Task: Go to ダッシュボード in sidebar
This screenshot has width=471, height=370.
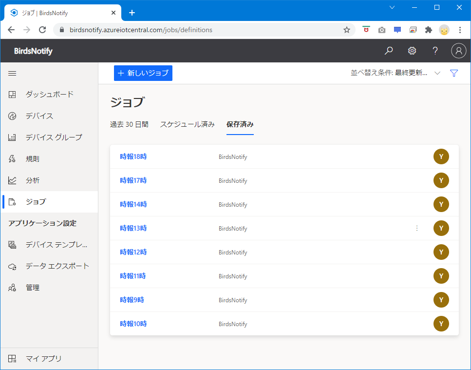Action: coord(50,94)
